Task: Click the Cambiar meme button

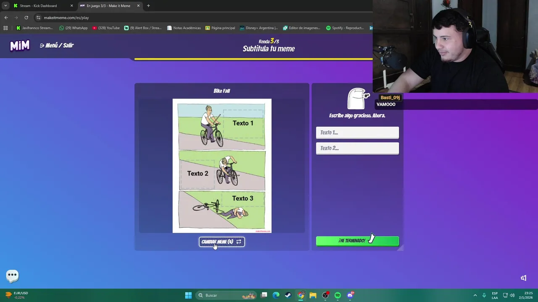Action: (x=222, y=242)
